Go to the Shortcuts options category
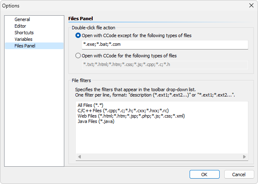This screenshot has height=184, width=258. [x=24, y=33]
